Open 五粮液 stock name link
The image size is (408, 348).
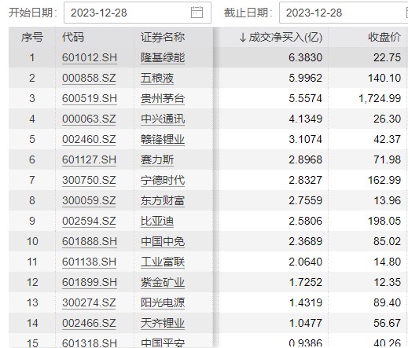pos(157,78)
